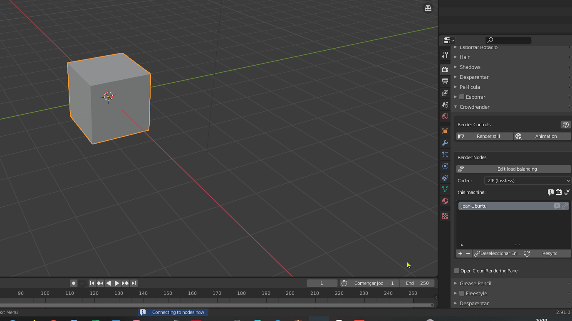This screenshot has width=572, height=321.
Task: Click the timeline horizontal scrollbar
Action: click(216, 305)
